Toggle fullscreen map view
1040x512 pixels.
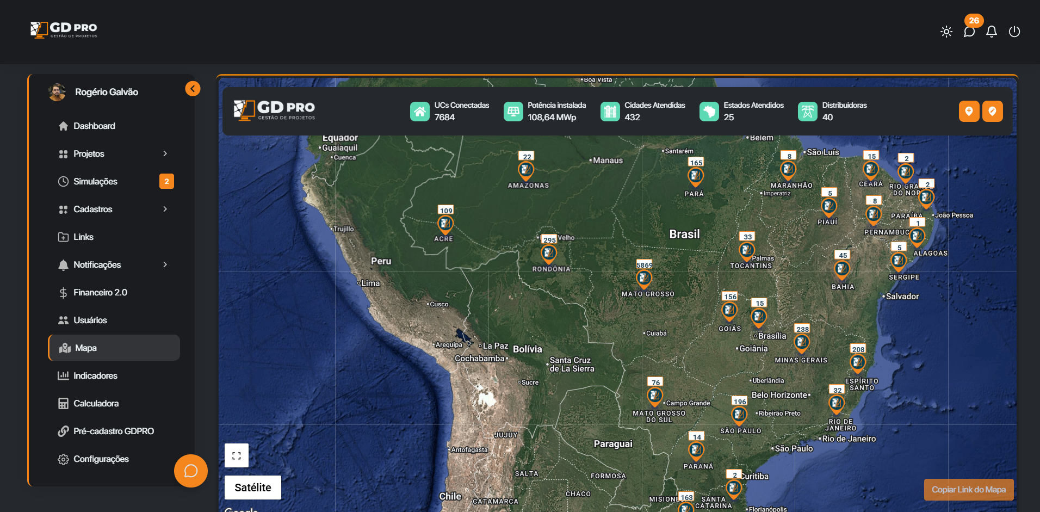point(237,455)
